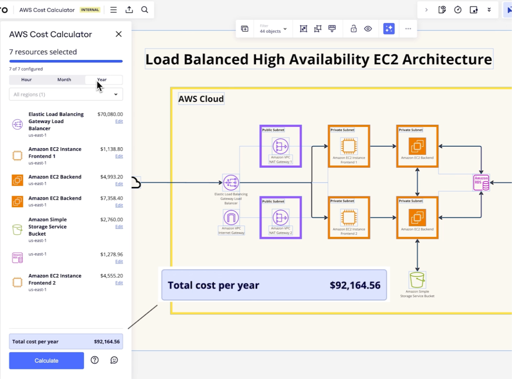Click the 7 resources selected heading

43,52
